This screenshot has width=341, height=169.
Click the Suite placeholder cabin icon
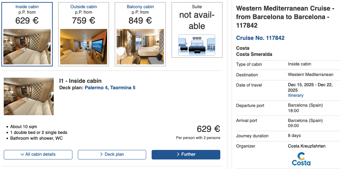[197, 45]
